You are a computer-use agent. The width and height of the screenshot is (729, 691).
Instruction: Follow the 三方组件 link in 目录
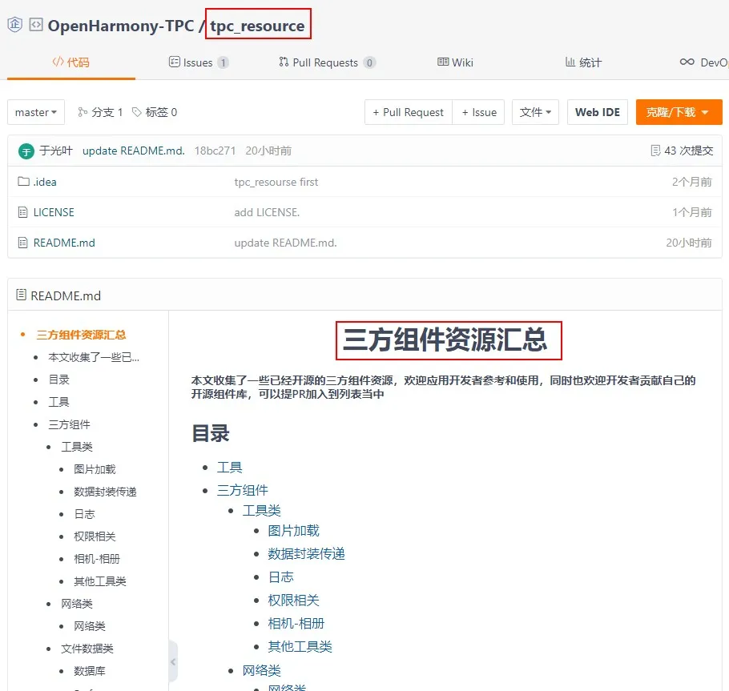click(x=242, y=490)
